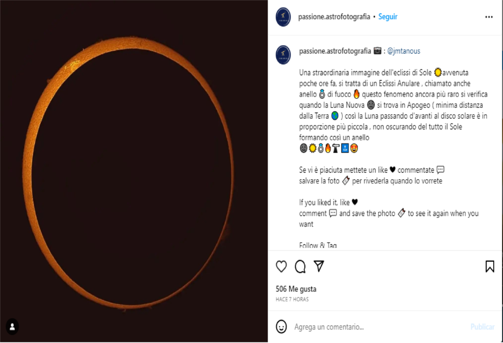Open emoji picker in comment box
The height and width of the screenshot is (343, 503).
(x=281, y=326)
